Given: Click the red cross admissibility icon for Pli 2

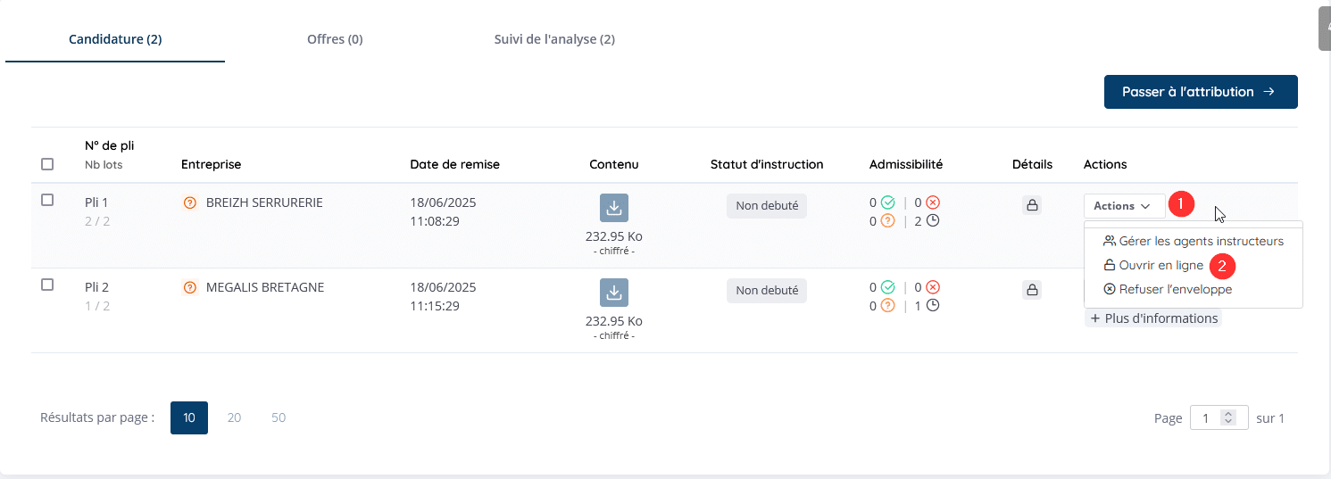Looking at the screenshot, I should [x=933, y=287].
